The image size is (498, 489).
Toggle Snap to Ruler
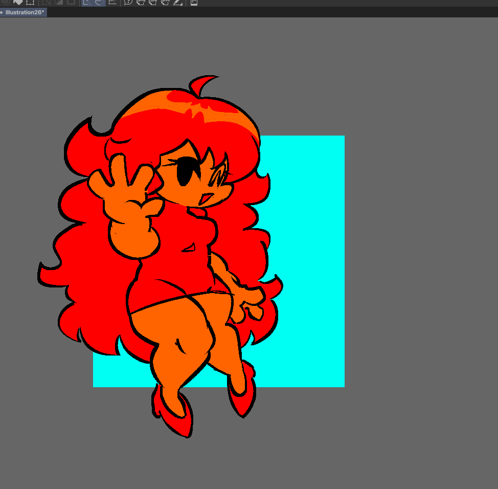pos(87,3)
